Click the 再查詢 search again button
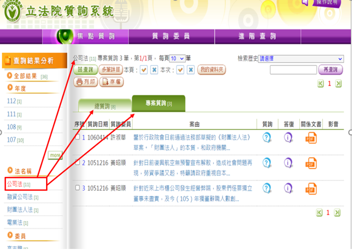The width and height of the screenshot is (352, 251). 331,70
